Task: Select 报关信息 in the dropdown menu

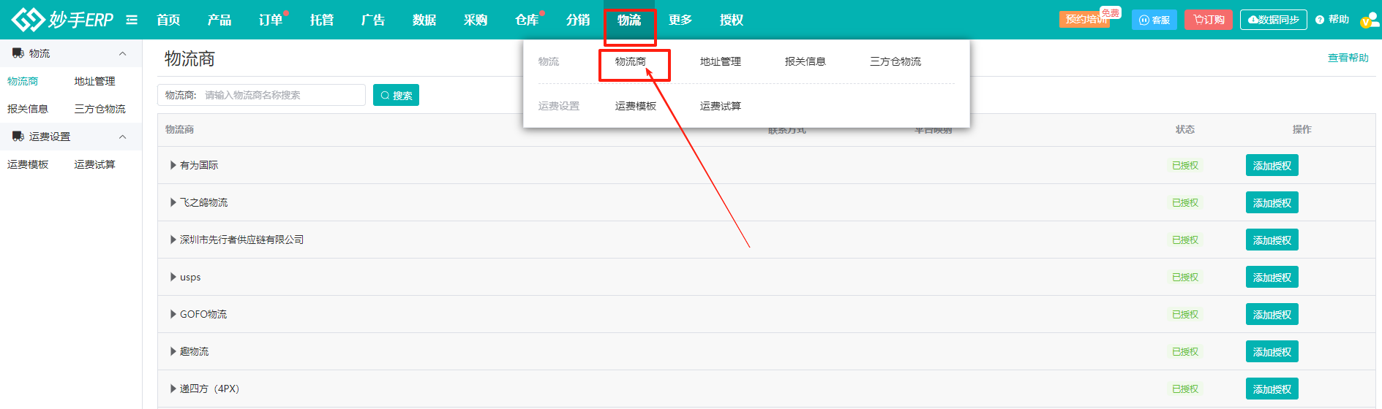Action: click(x=805, y=61)
